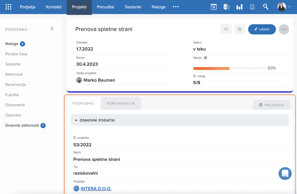Open Naloge in the sidebar
Screen dimensions: 297x194
12,44
